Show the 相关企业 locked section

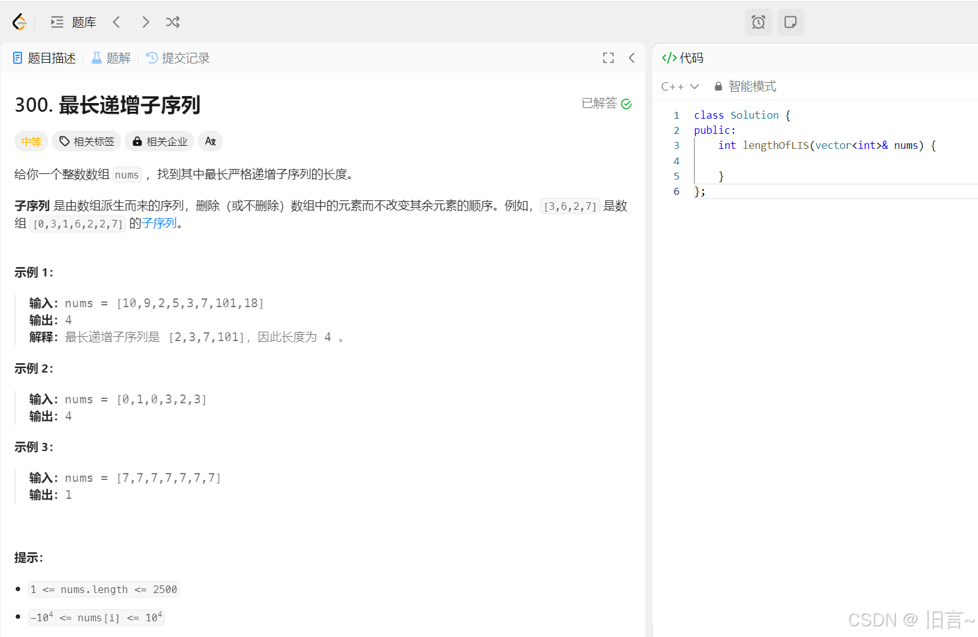[160, 141]
